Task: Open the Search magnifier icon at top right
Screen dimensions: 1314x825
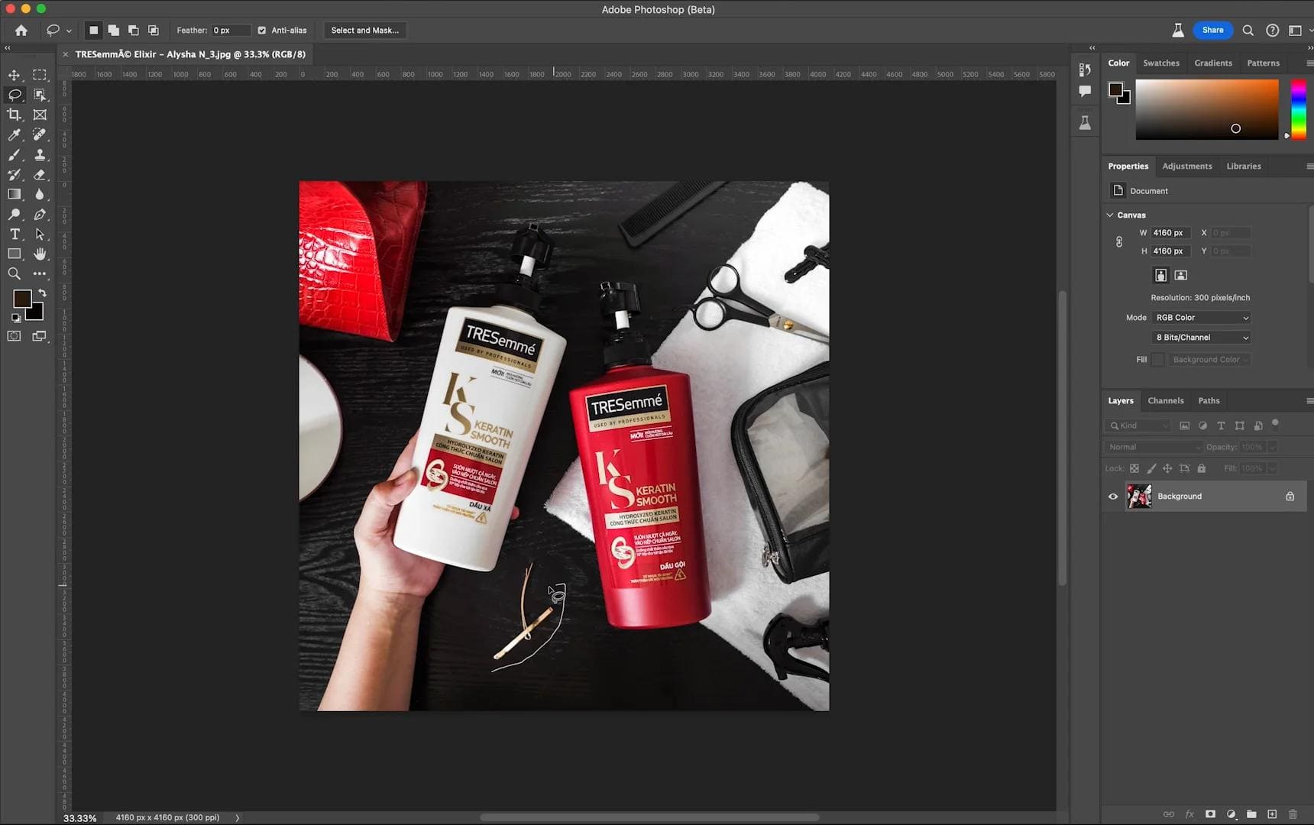Action: [x=1248, y=31]
